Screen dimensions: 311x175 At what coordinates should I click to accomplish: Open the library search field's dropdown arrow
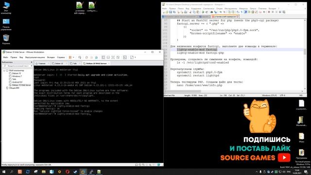pyautogui.click(x=31, y=66)
